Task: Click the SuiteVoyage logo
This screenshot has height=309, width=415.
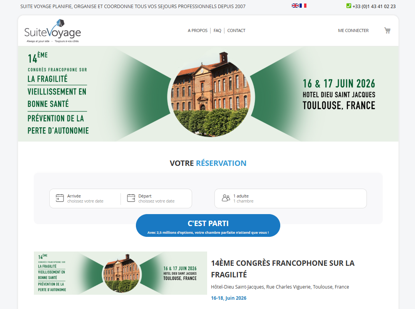Action: click(52, 31)
